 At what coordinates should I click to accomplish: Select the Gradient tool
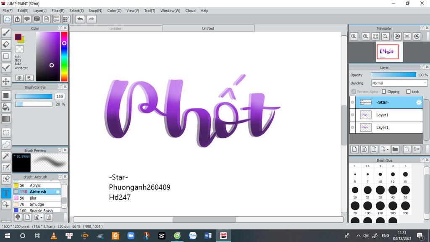tap(6, 119)
